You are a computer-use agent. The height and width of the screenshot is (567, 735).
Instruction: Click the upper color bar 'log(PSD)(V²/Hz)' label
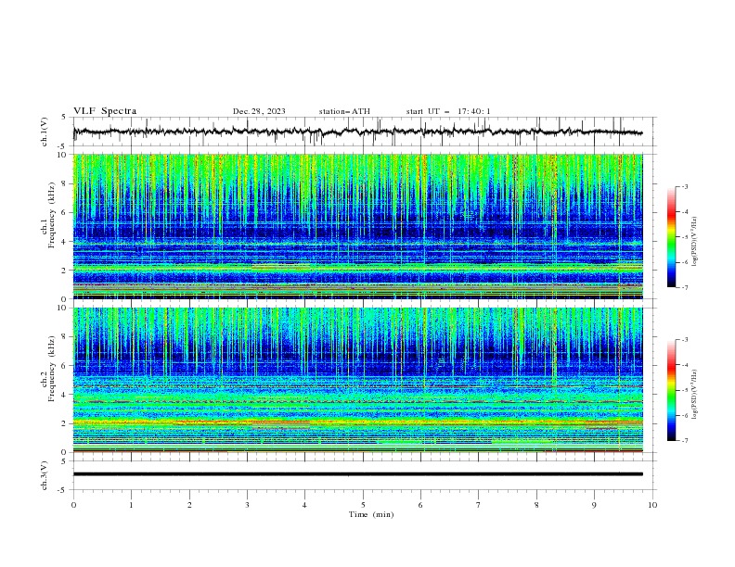[x=695, y=242]
